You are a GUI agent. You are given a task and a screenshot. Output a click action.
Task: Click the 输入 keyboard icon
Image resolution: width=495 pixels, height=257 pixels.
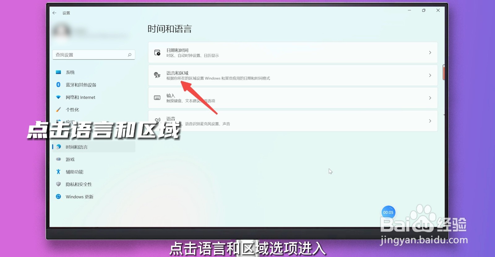tap(157, 98)
